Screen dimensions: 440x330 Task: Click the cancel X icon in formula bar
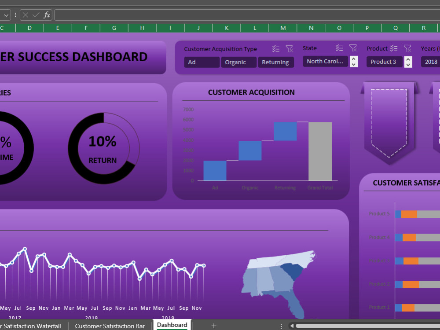click(x=25, y=15)
